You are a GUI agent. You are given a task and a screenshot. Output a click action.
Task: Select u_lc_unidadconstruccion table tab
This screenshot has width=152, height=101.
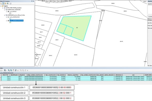point(7,73)
